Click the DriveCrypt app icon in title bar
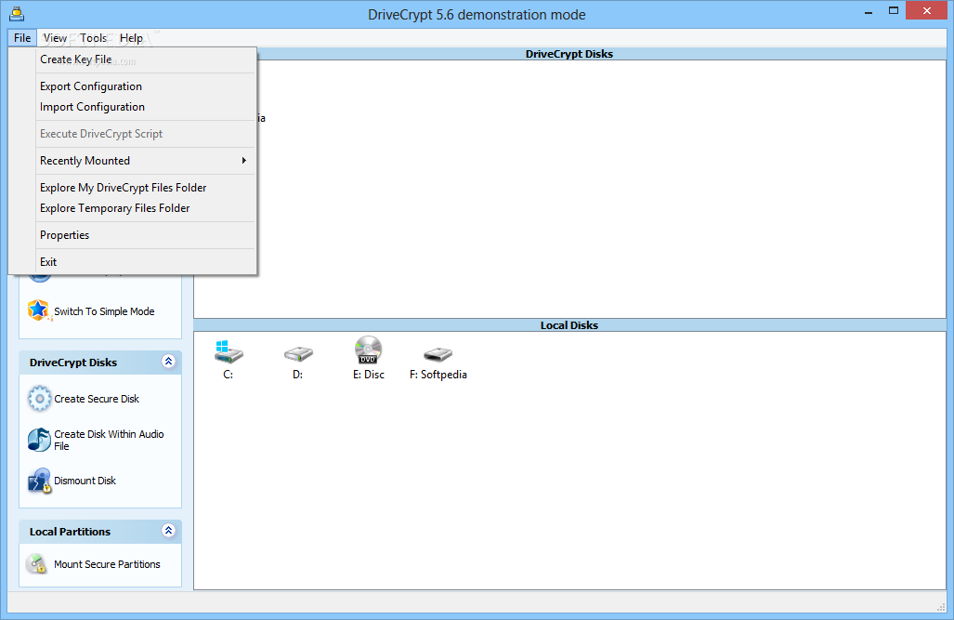954x620 pixels. pos(17,13)
